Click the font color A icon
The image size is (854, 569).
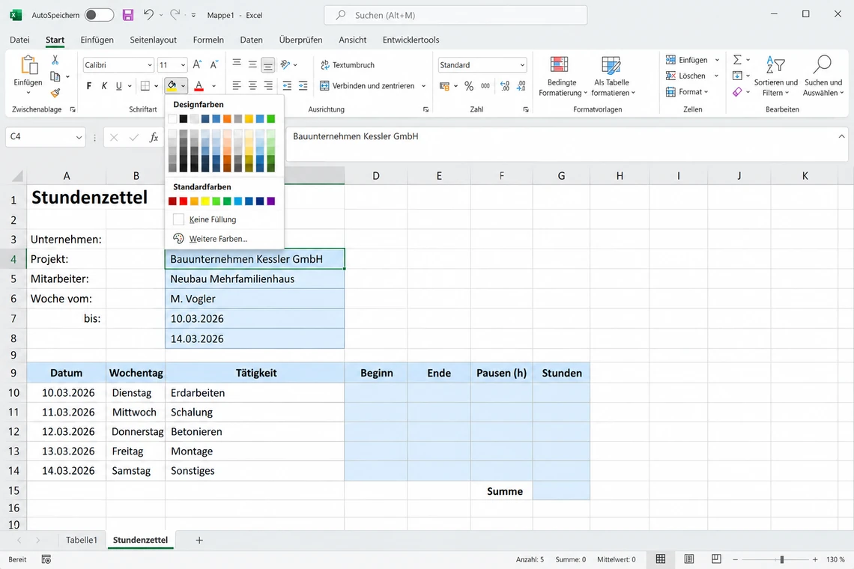[x=199, y=85]
